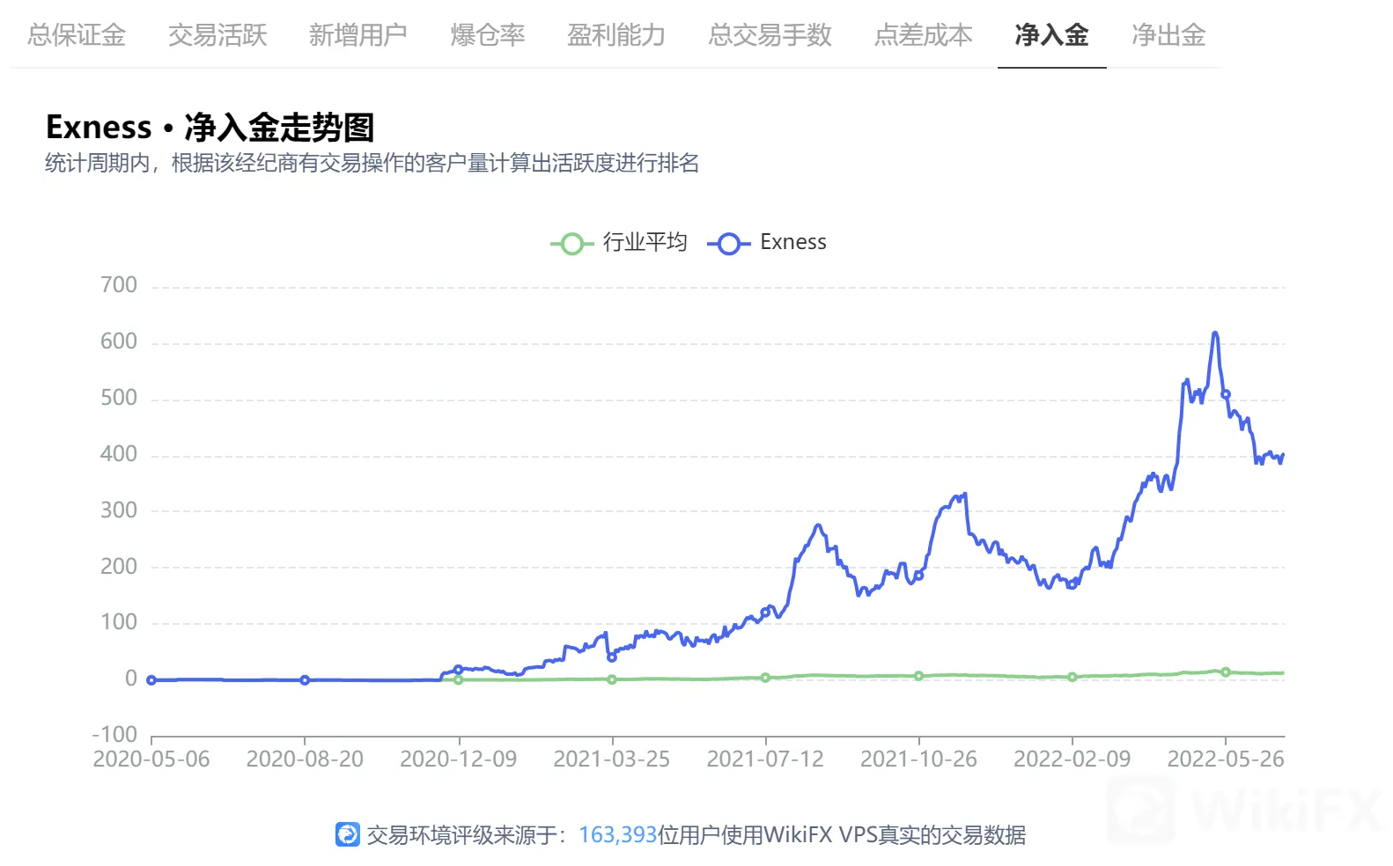Open the 交易活跃 tab

(217, 35)
